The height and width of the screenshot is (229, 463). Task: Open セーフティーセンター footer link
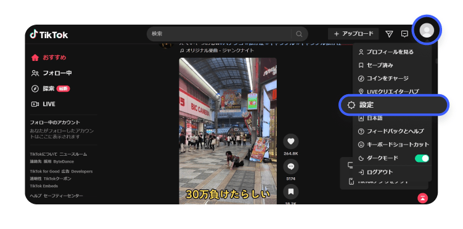click(64, 196)
